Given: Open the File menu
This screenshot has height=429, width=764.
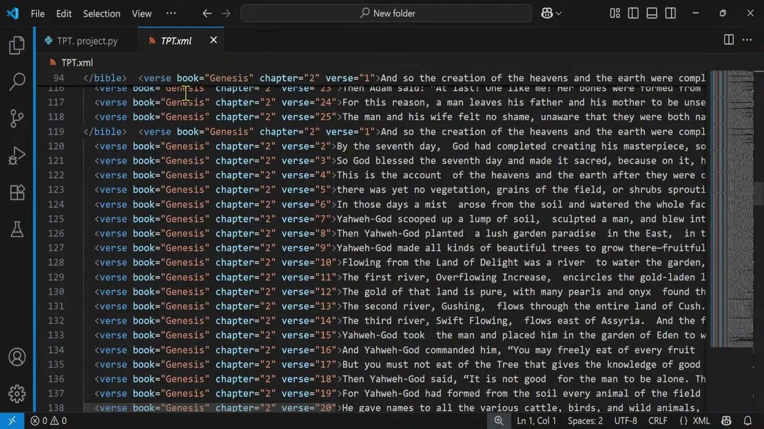Looking at the screenshot, I should 38,13.
